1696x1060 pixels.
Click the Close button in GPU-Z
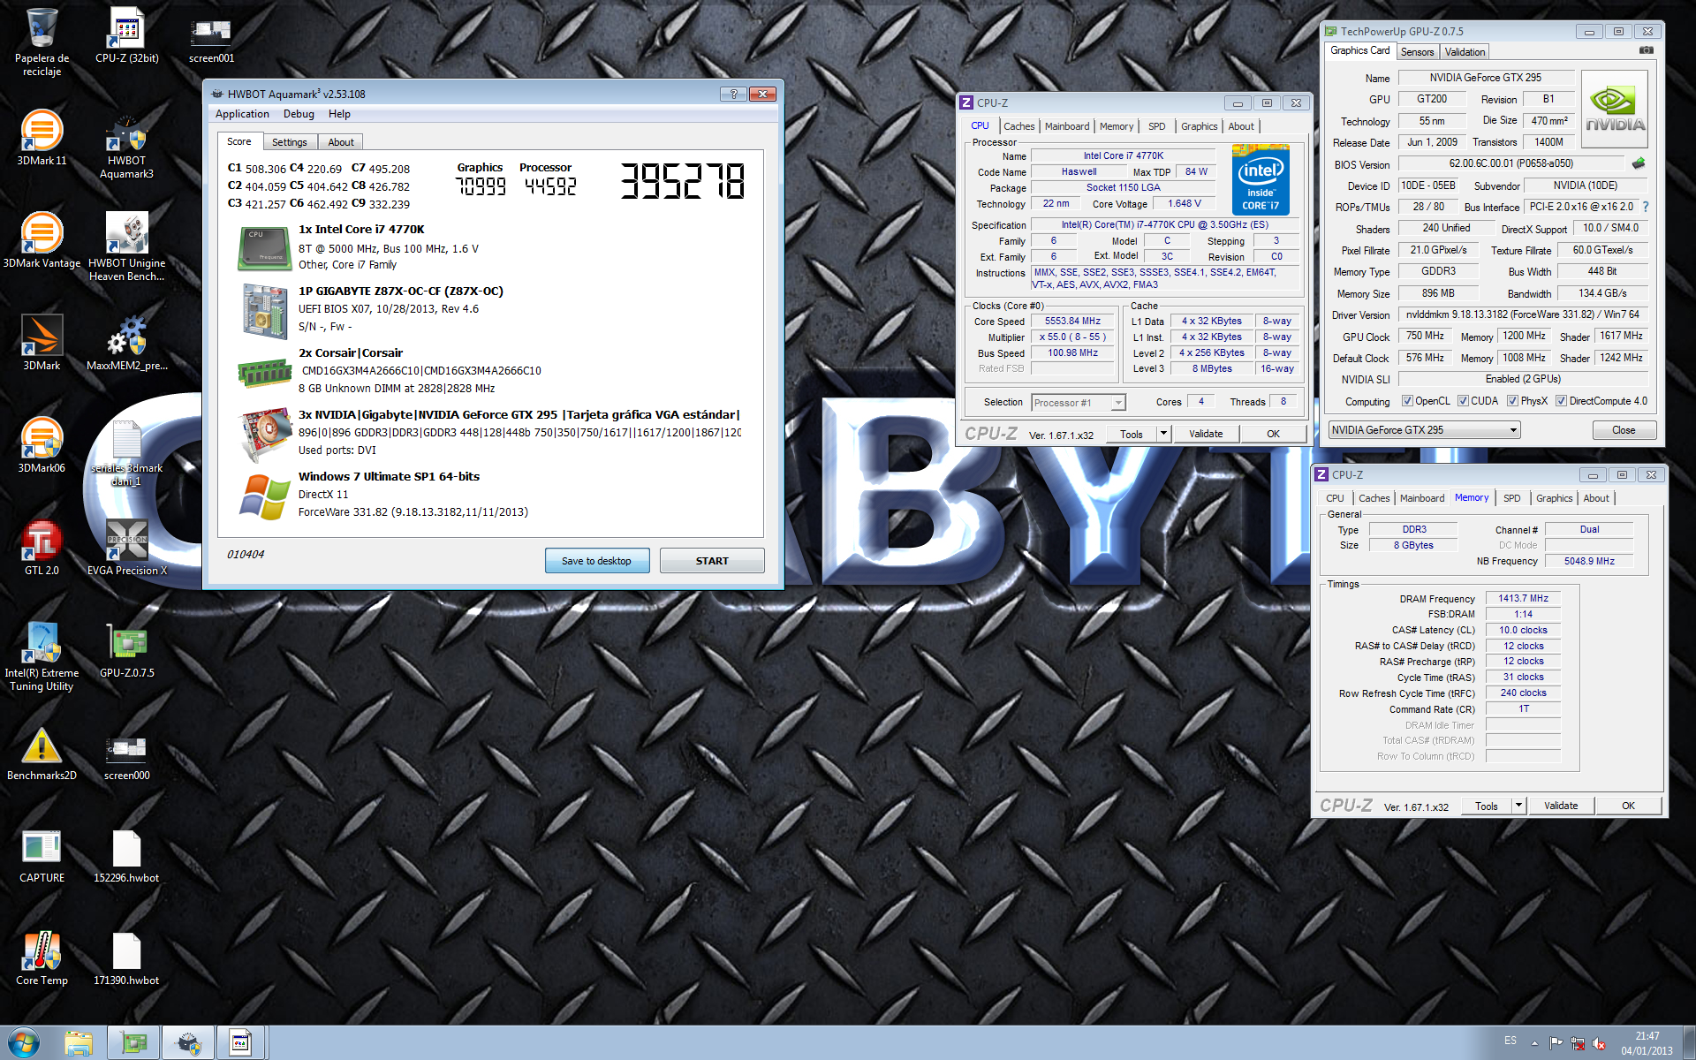(1624, 430)
